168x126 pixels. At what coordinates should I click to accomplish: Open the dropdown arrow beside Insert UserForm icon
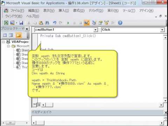16,23
